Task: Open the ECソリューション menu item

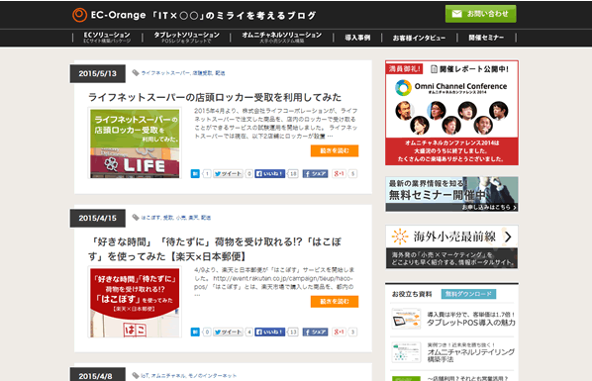Action: [x=107, y=37]
